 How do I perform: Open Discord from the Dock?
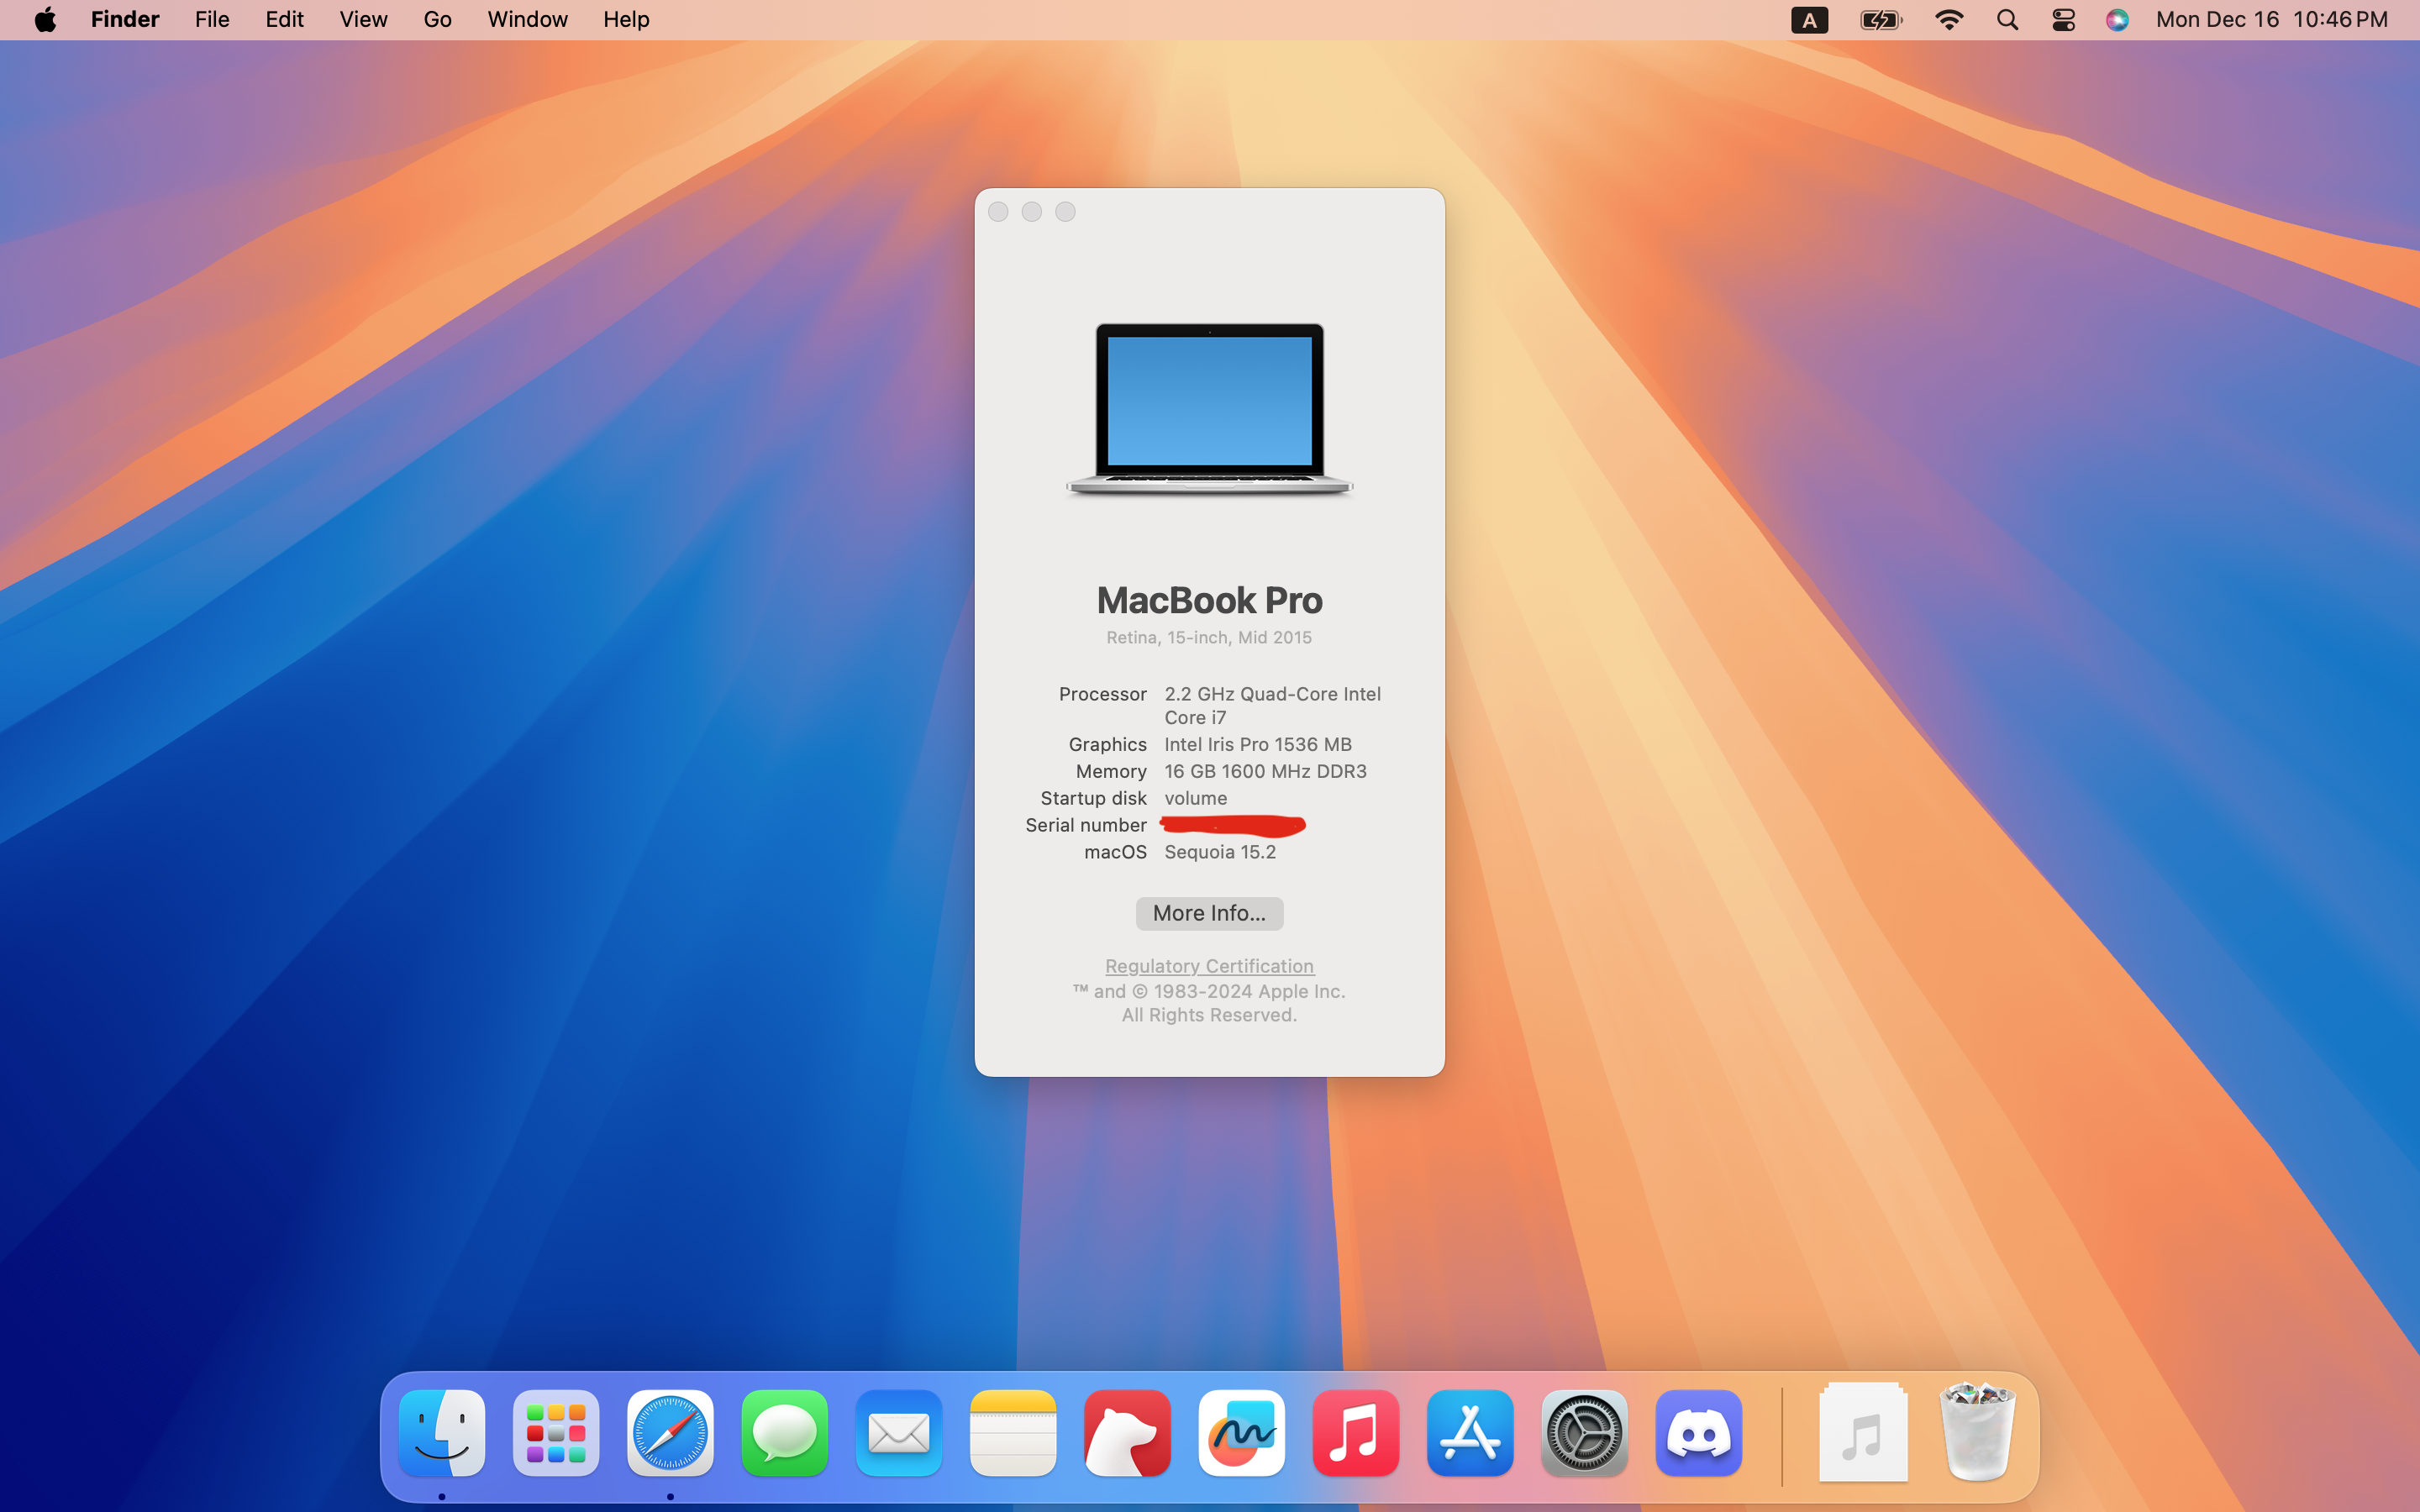(1697, 1432)
